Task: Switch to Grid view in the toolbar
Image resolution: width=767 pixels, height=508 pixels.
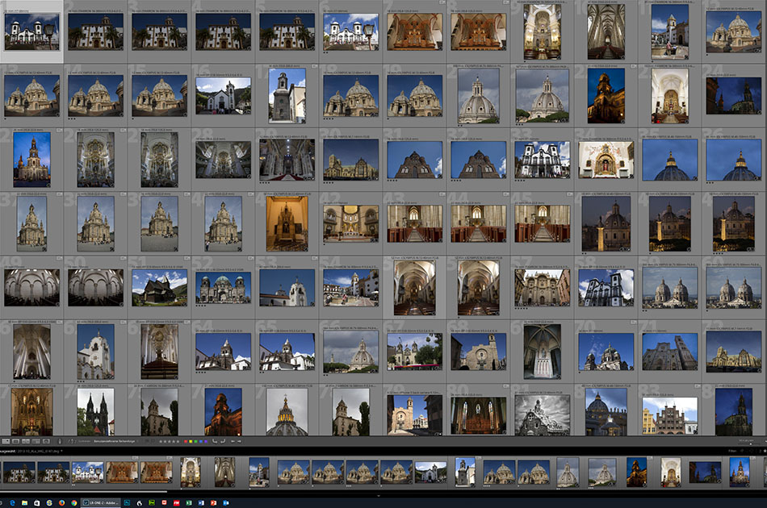Action: tap(6, 441)
